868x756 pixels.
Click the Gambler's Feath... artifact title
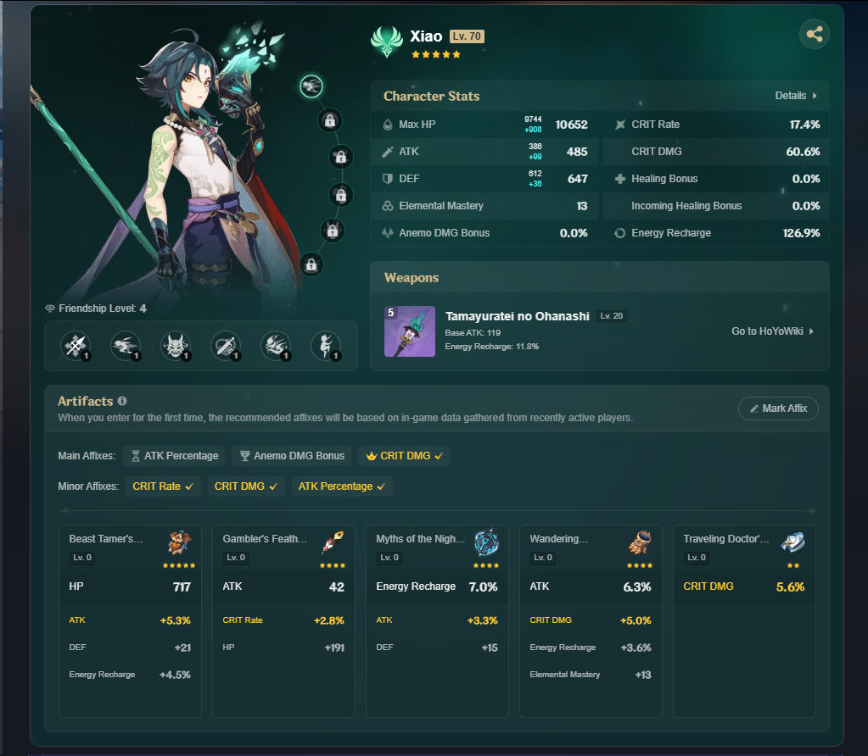[265, 539]
